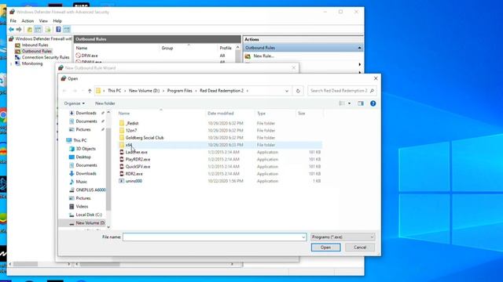Click the Up one level arrow in Open dialog
The image size is (503, 282).
click(x=90, y=91)
